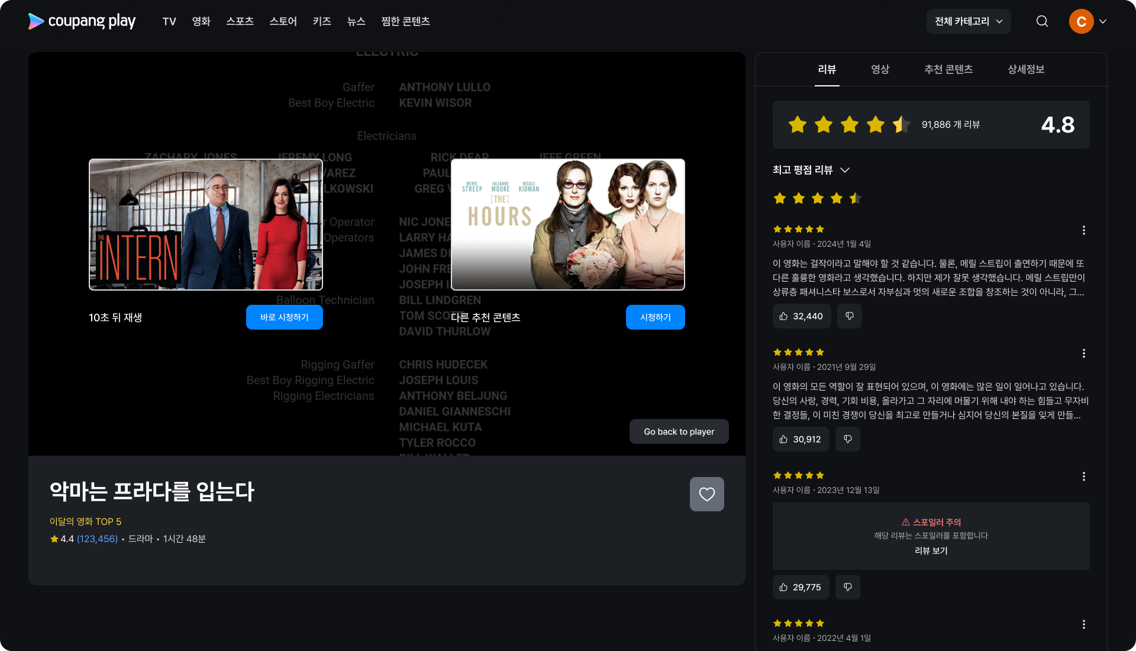Like the review showing 32,440 likes
This screenshot has width=1136, height=651.
(801, 316)
